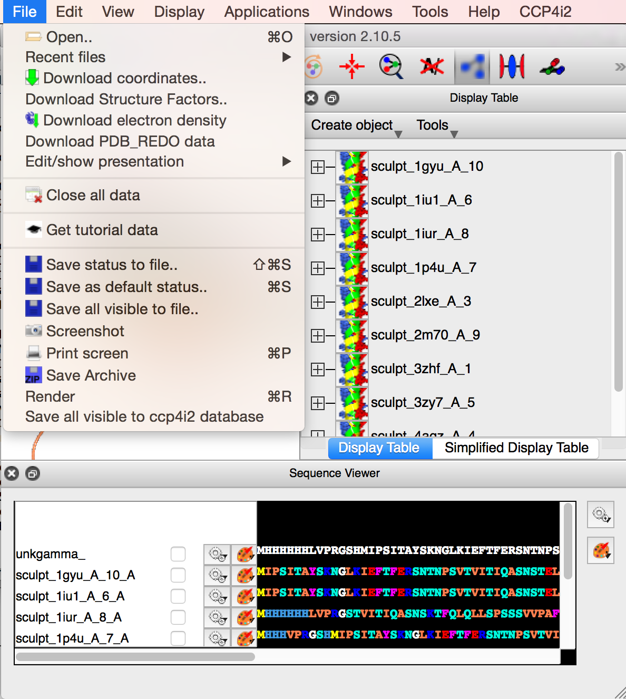The width and height of the screenshot is (626, 699).
Task: Expand the sculpt_3zhf_A_1 tree node
Action: click(317, 370)
